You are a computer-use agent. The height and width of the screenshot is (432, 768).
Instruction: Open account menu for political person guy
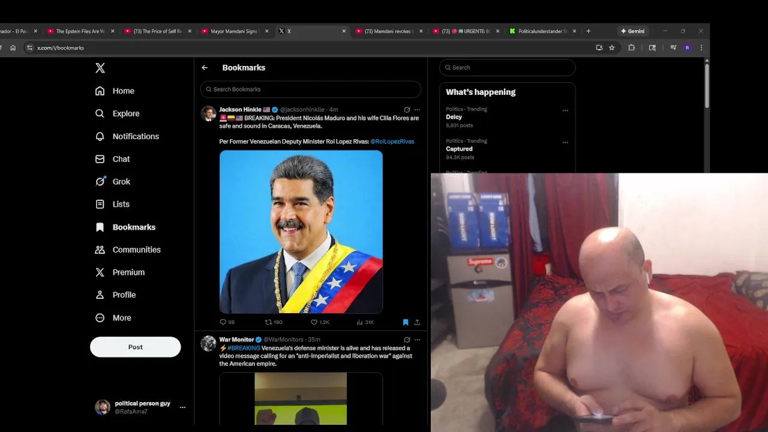141,407
